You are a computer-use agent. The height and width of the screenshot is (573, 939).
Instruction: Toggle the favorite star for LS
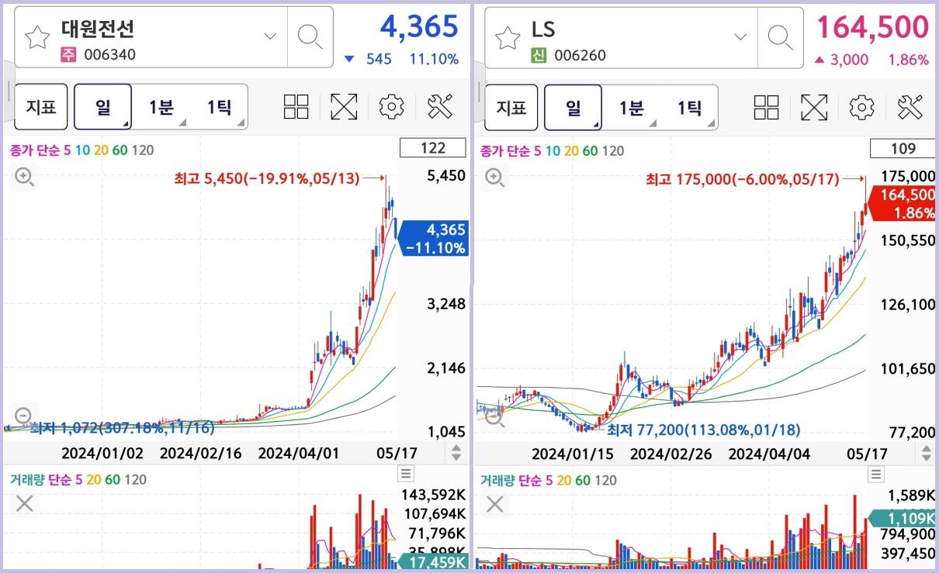508,36
